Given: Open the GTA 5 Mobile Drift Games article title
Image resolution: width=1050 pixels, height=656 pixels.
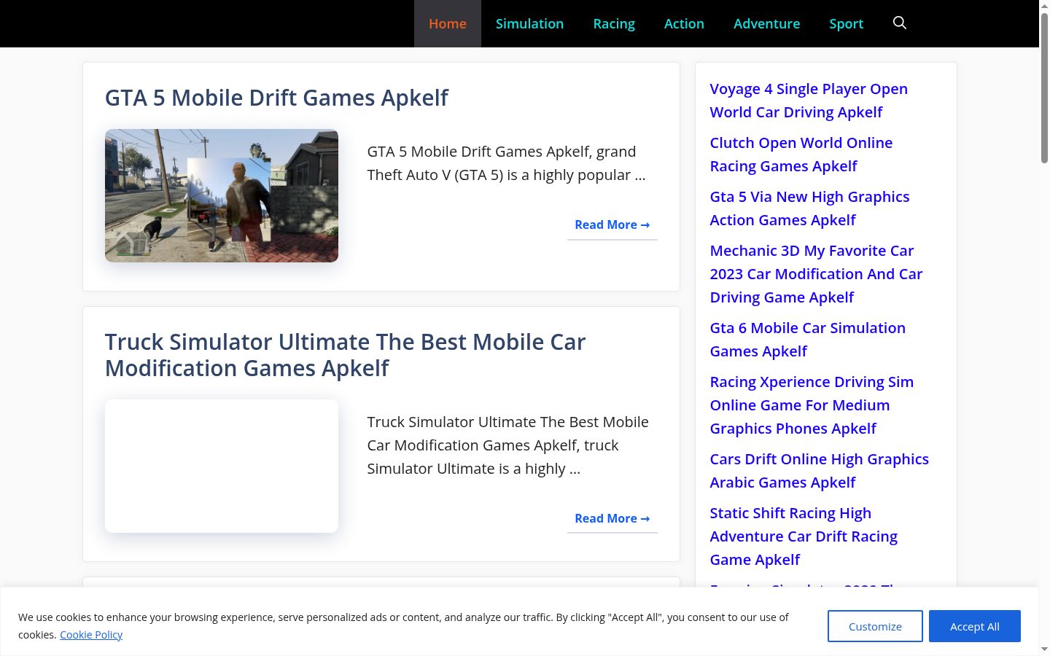Looking at the screenshot, I should tap(276, 98).
